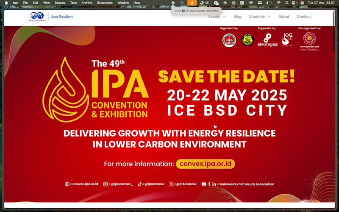Image resolution: width=339 pixels, height=212 pixels.
Task: Open the Wi-Fi menu
Action: click(x=279, y=3)
